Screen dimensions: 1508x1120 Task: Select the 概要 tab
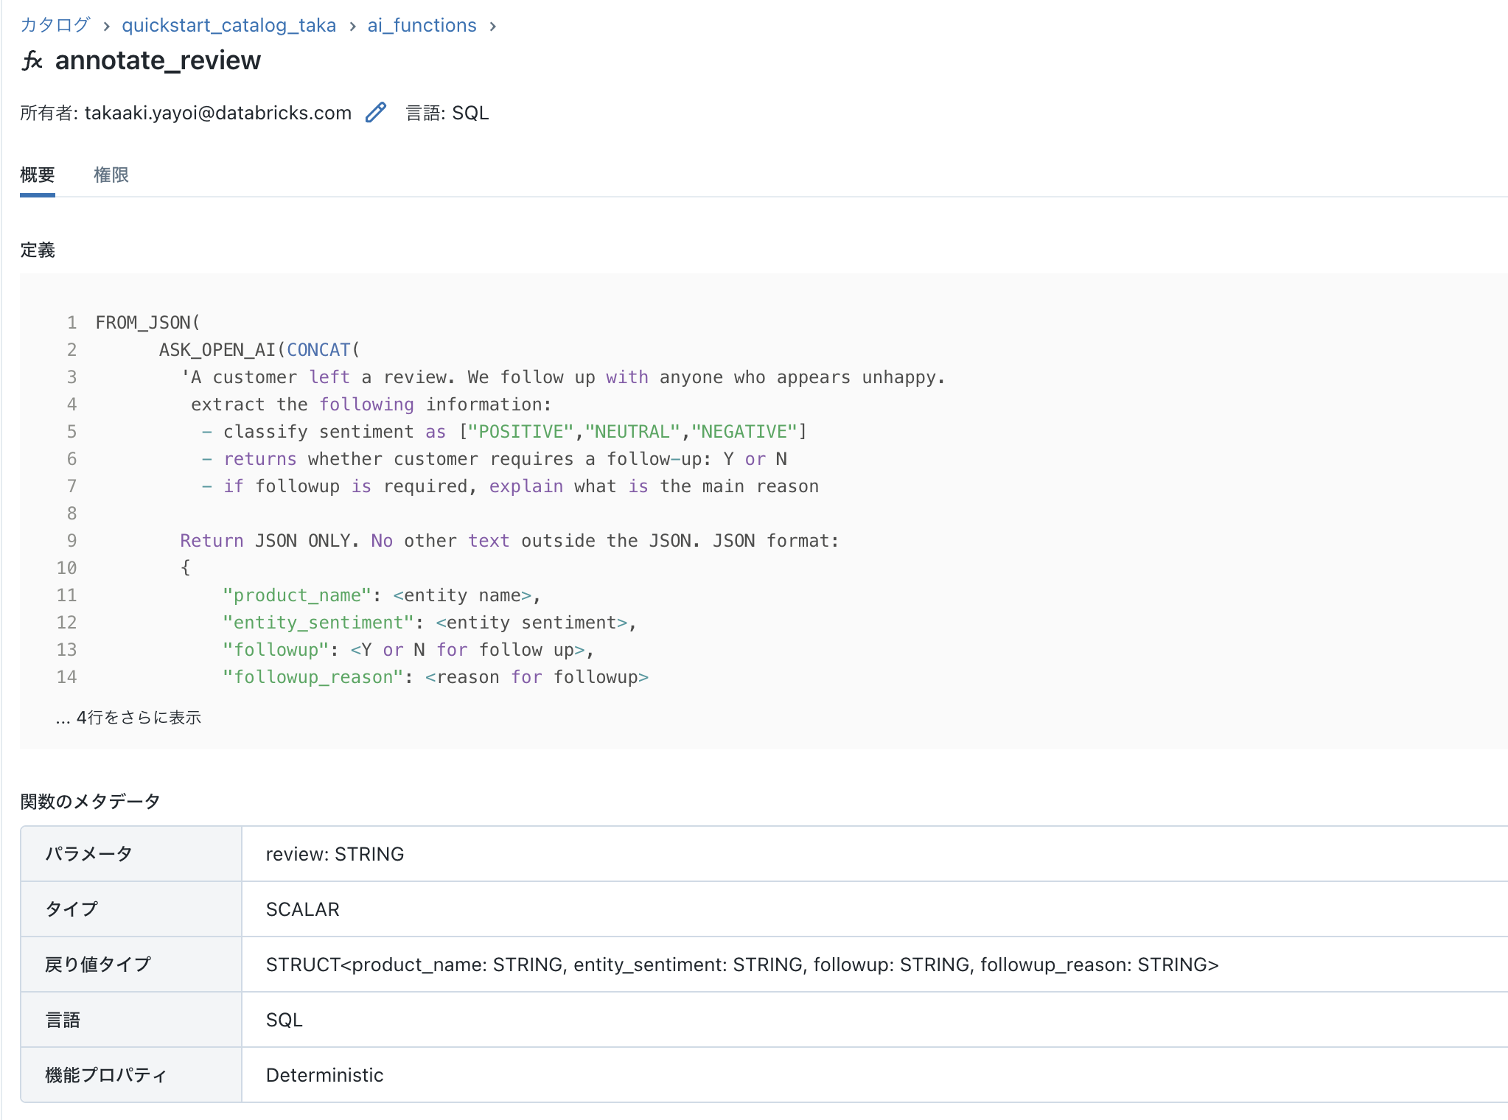(x=38, y=175)
